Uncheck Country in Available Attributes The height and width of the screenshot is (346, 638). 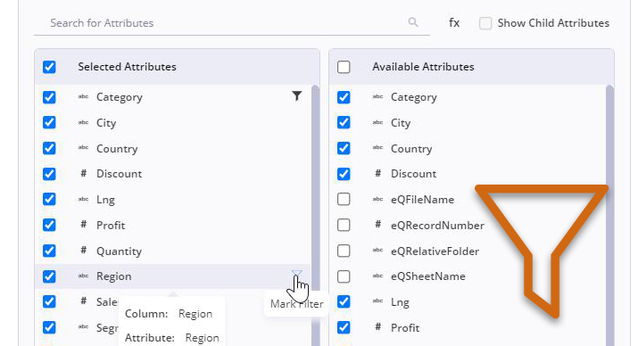344,148
